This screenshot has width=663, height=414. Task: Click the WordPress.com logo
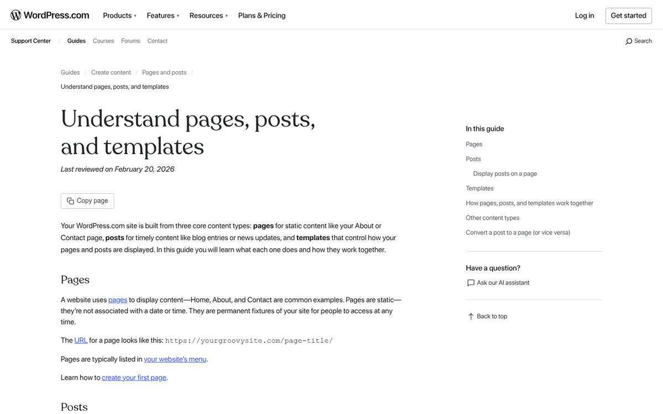pos(50,15)
